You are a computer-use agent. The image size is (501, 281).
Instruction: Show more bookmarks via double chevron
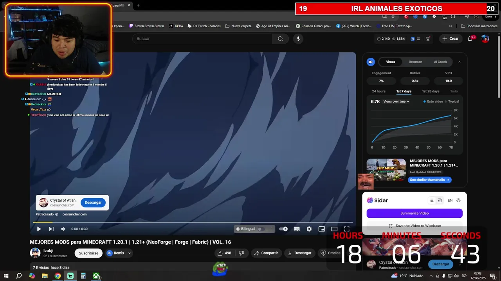coord(451,26)
